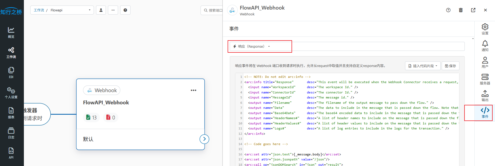Click the sent files count 13
The width and height of the screenshot is (495, 166).
(92, 118)
